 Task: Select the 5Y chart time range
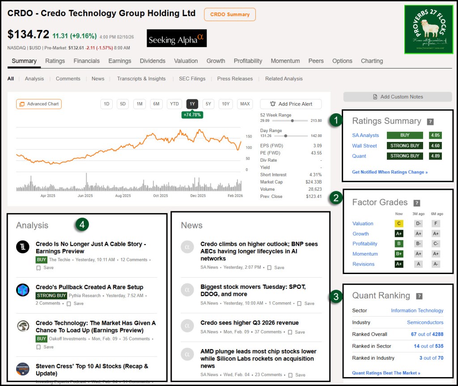click(x=208, y=104)
